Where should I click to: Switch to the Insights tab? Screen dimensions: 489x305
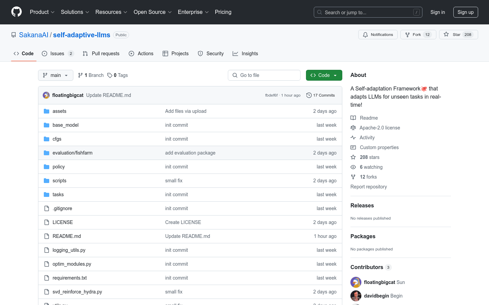click(x=246, y=54)
